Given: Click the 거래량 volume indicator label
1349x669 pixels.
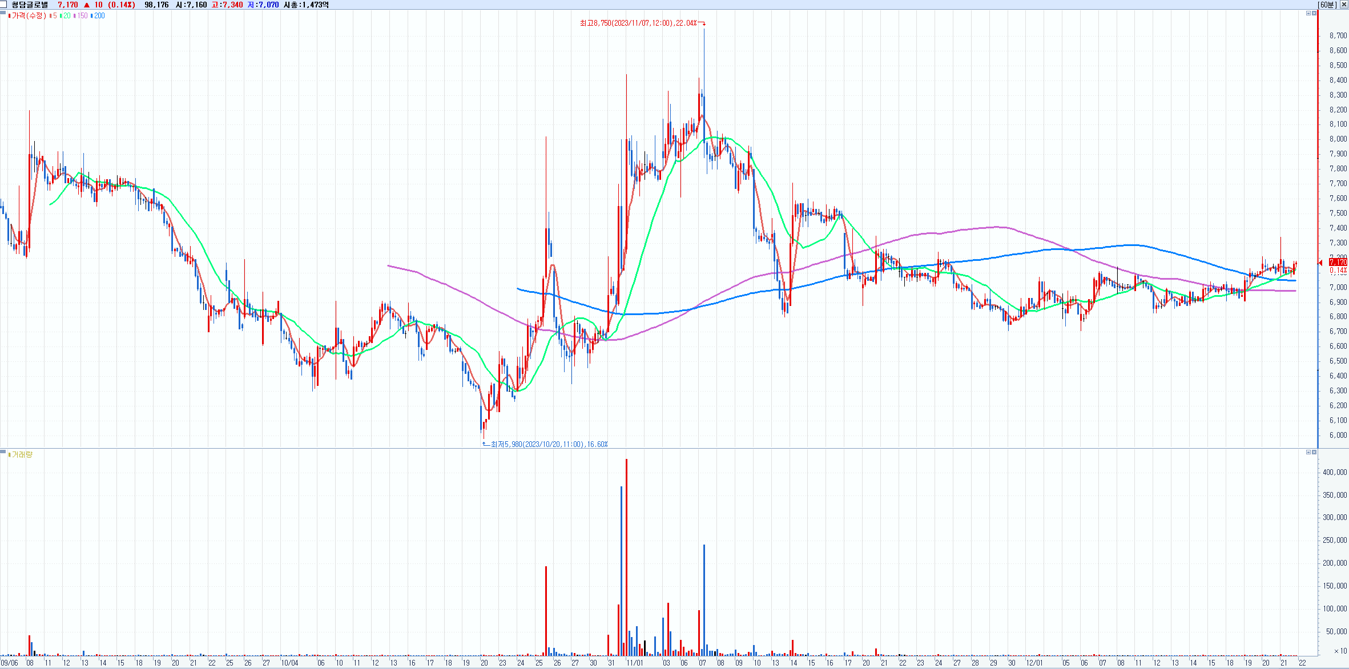Looking at the screenshot, I should pos(22,455).
